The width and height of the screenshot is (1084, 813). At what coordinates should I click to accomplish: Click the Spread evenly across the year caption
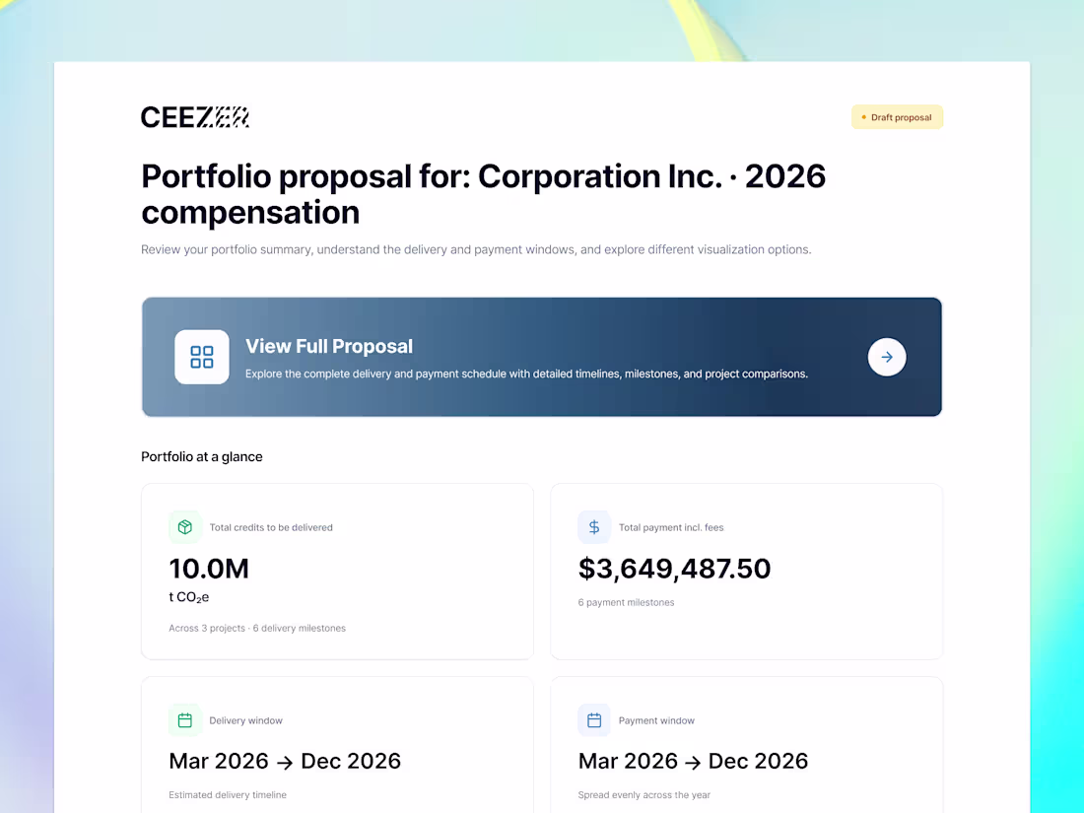pyautogui.click(x=644, y=794)
